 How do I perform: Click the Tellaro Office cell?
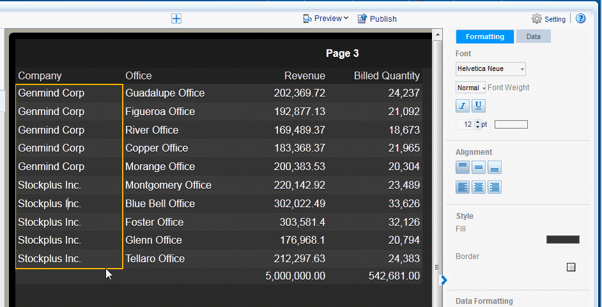pyautogui.click(x=155, y=258)
